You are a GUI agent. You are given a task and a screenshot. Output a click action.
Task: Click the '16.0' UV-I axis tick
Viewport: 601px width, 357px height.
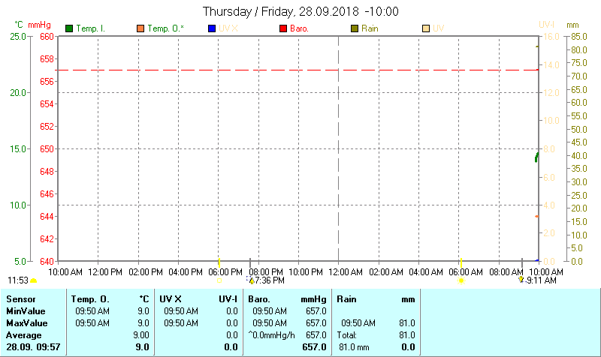click(x=551, y=37)
